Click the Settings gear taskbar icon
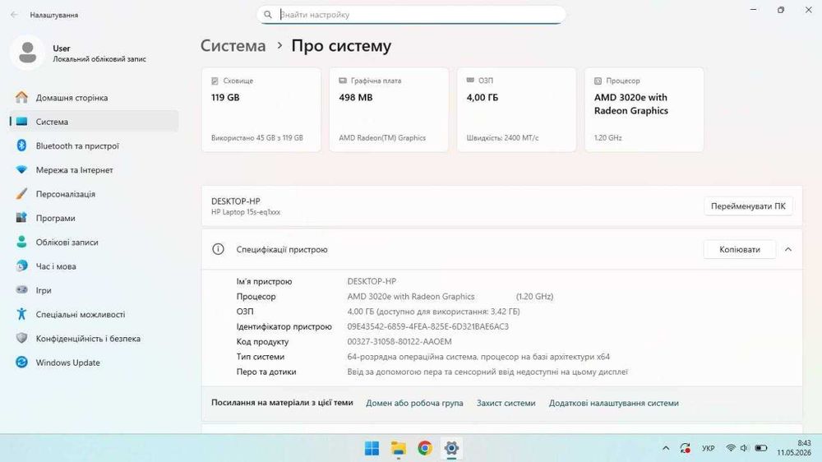The height and width of the screenshot is (462, 822). pyautogui.click(x=451, y=448)
